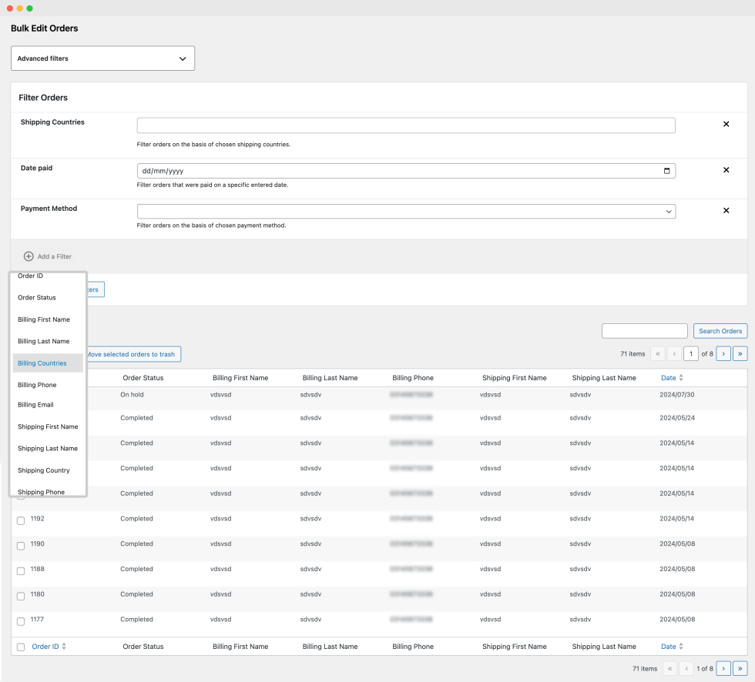Click X to remove Payment Method filter

click(x=726, y=210)
